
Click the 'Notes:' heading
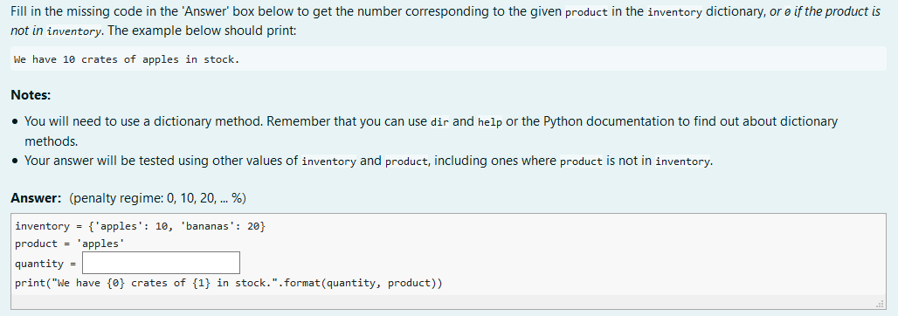[x=31, y=95]
